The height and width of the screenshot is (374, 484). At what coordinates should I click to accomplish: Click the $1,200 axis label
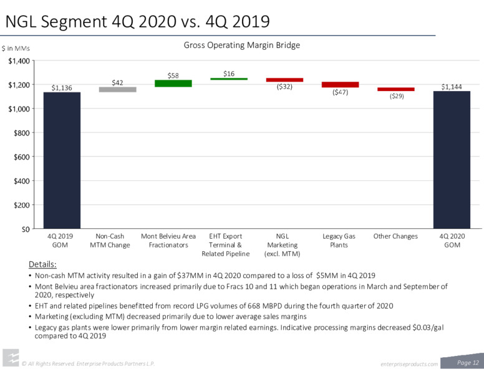tap(19, 85)
